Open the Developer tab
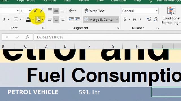This screenshot has height=101, width=181. tap(119, 1)
